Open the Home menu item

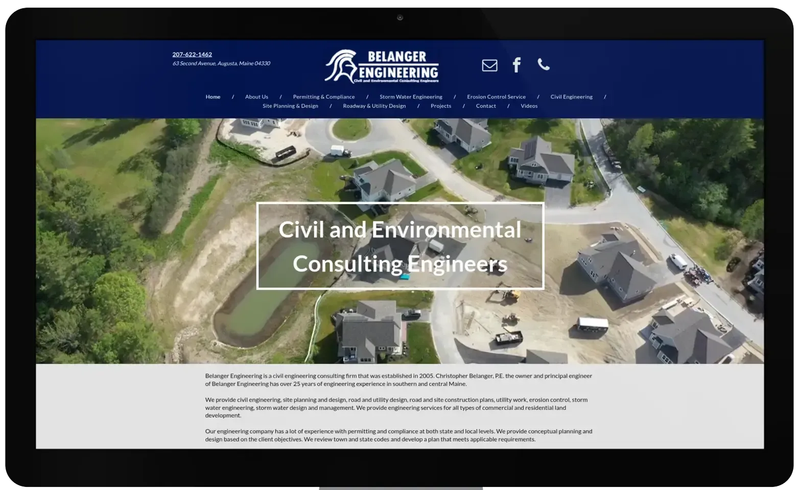[213, 97]
